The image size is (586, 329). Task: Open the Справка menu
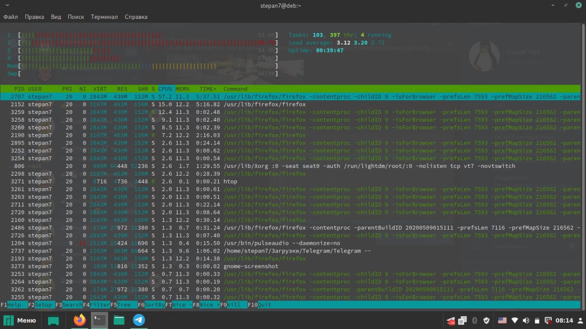pos(136,17)
